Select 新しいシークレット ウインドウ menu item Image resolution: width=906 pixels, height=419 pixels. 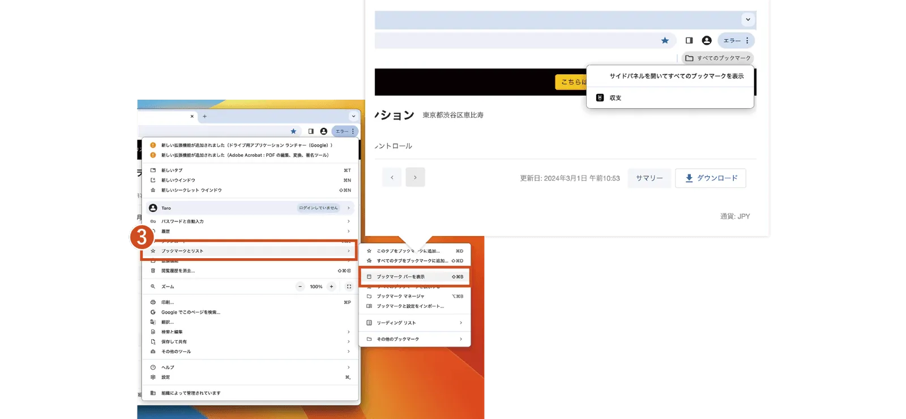(x=250, y=190)
